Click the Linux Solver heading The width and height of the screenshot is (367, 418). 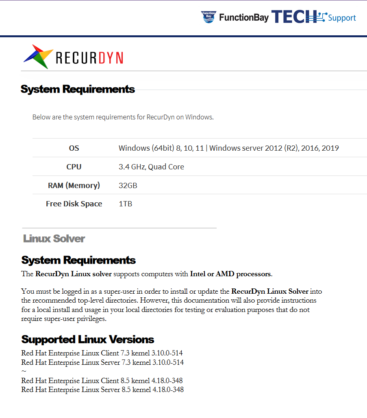tap(54, 238)
